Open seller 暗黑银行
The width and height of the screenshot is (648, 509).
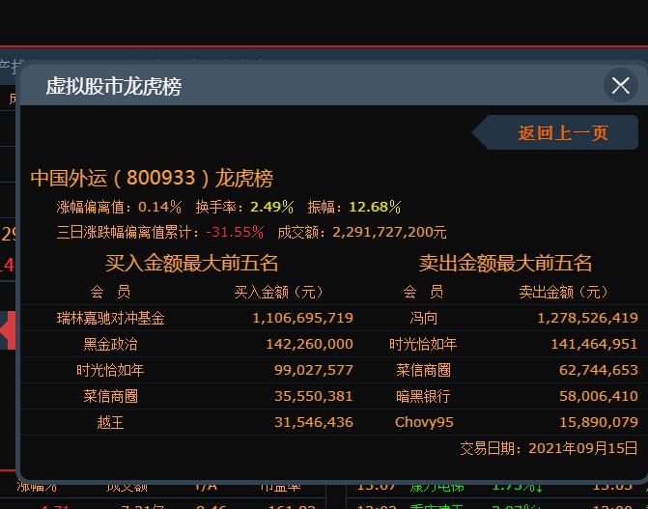click(x=423, y=396)
